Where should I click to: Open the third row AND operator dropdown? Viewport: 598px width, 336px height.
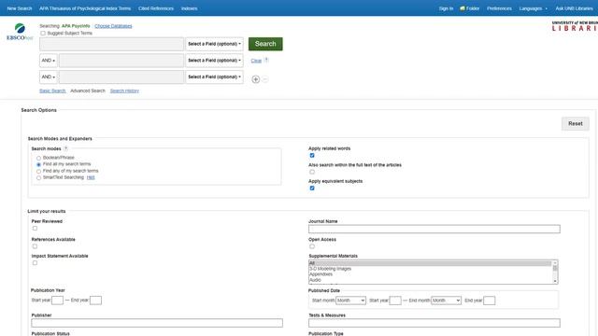coord(49,77)
